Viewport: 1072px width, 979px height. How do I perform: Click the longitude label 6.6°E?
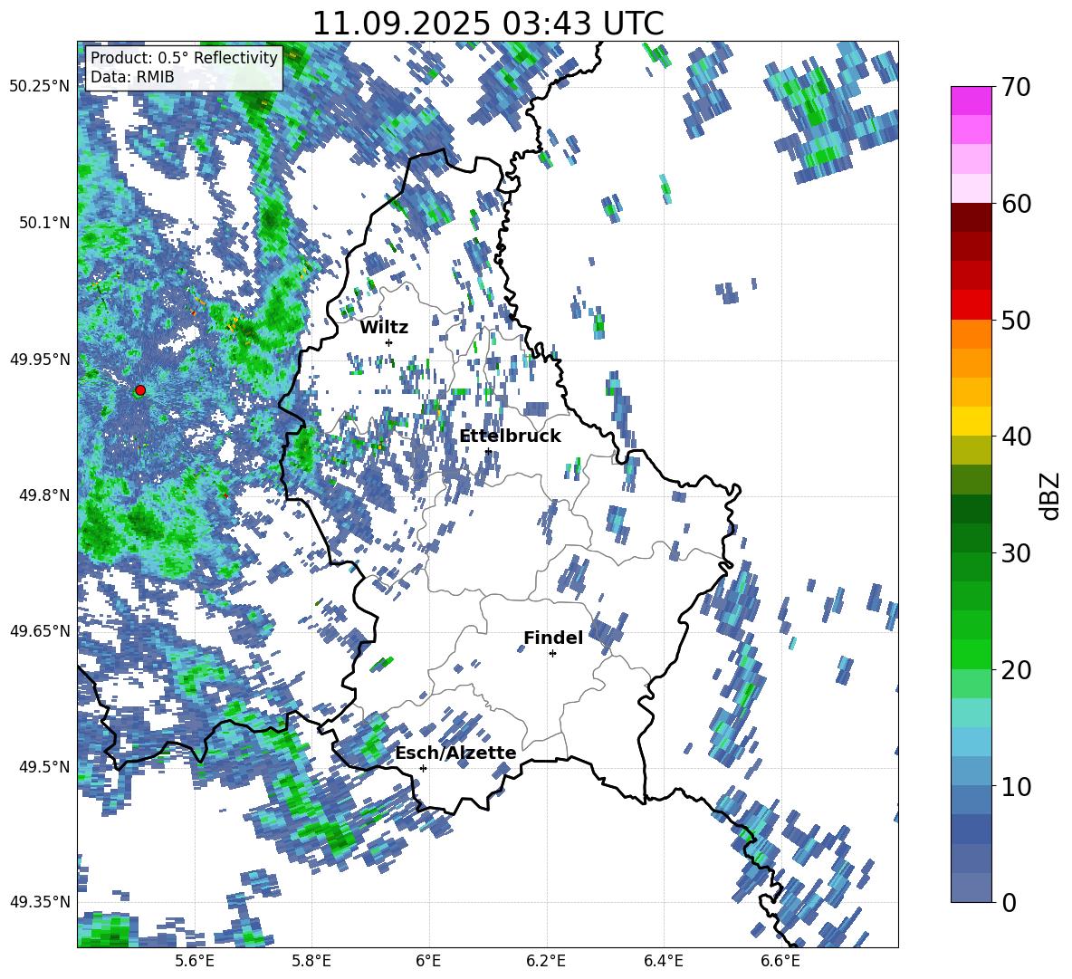(x=780, y=961)
